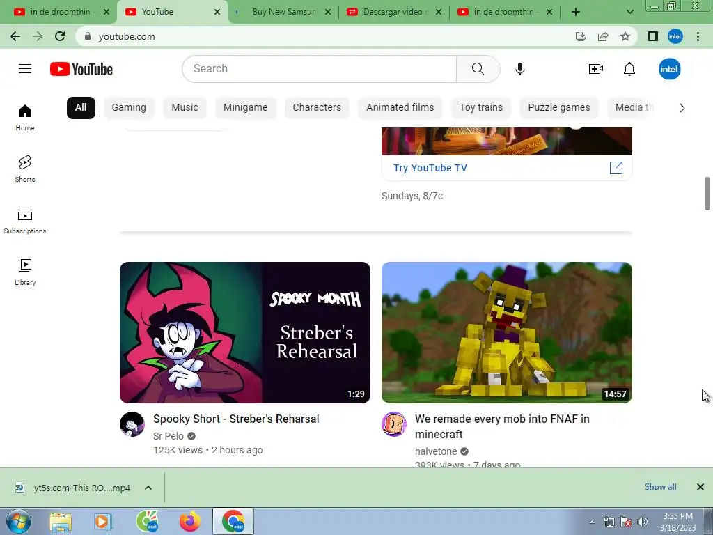713x535 pixels.
Task: Close the YouTube tab
Action: (217, 12)
